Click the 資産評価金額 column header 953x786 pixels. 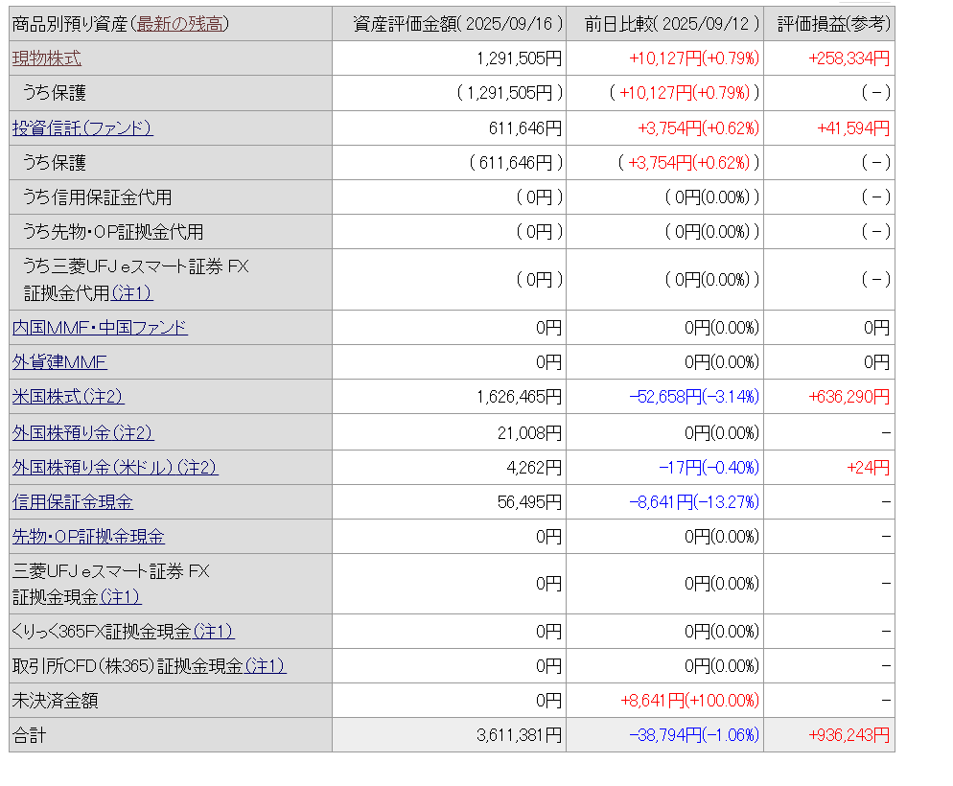coord(449,24)
